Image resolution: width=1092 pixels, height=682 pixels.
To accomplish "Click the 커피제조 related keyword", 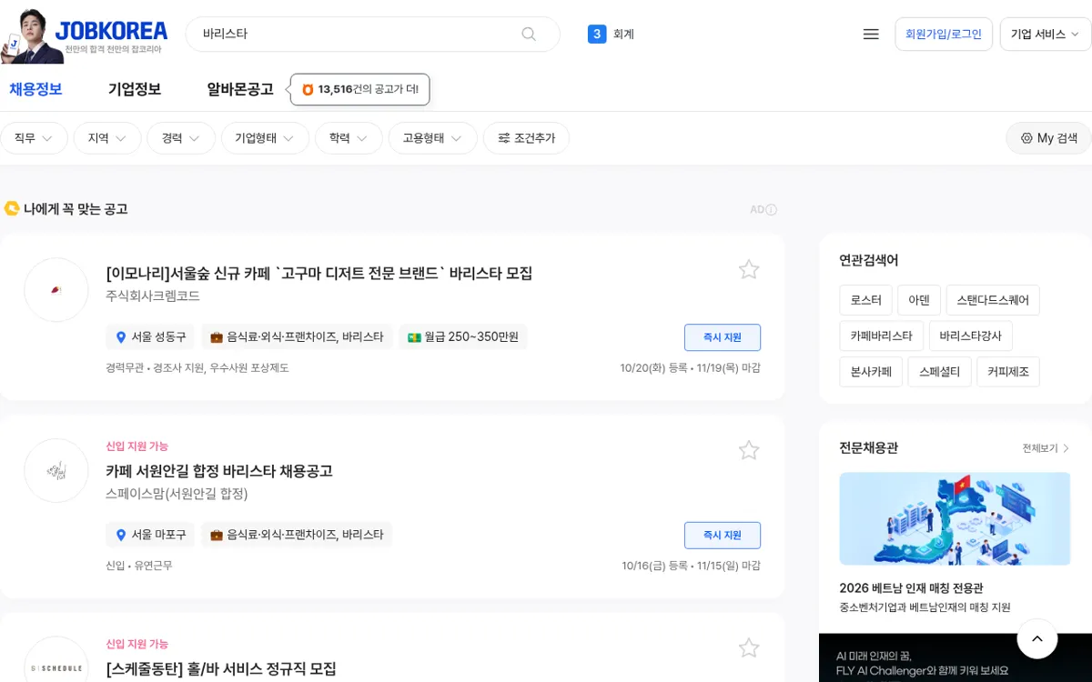I will coord(1008,372).
